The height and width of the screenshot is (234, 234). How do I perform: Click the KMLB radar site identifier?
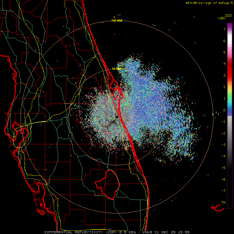[147, 232]
